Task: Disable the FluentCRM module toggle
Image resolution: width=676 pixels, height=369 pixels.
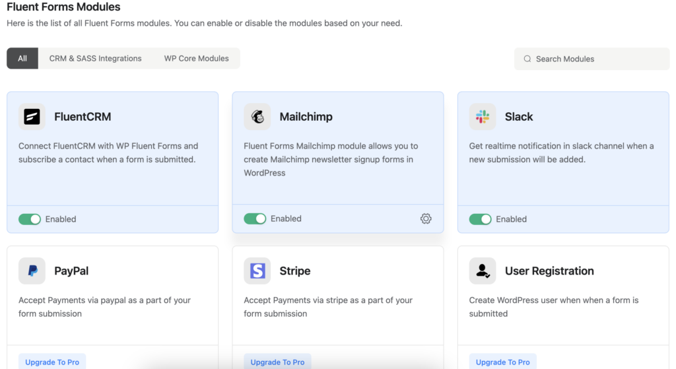Action: pyautogui.click(x=30, y=219)
